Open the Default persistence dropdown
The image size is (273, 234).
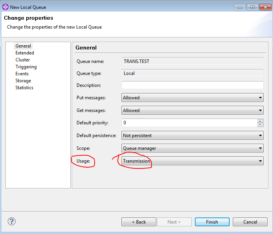(x=193, y=136)
